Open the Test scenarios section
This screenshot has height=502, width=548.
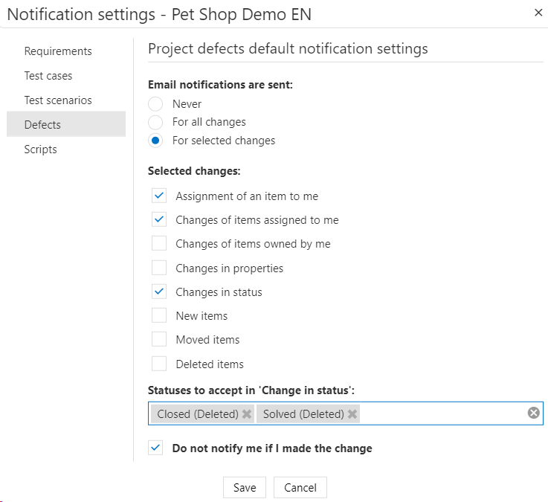pos(58,100)
